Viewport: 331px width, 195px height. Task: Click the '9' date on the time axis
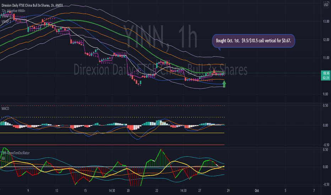(x=28, y=191)
